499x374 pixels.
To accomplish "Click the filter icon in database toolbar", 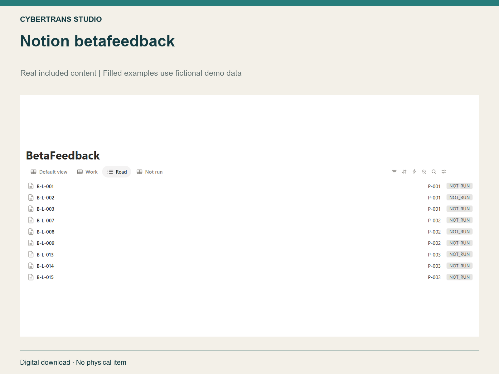I will click(394, 172).
